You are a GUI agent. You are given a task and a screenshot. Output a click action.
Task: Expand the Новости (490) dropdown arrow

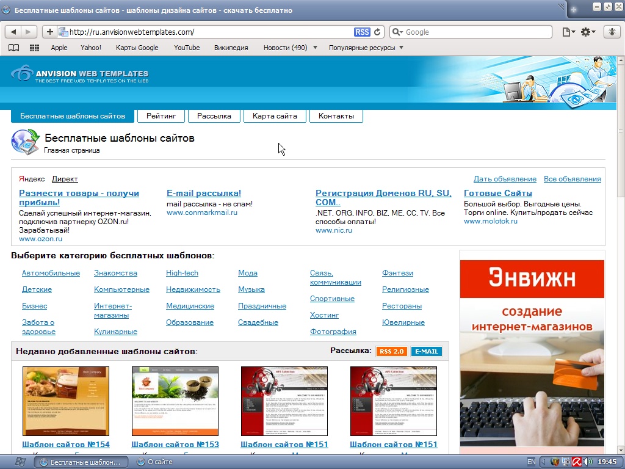[x=315, y=48]
